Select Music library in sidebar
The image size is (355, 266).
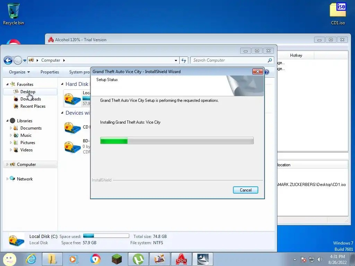tap(26, 135)
